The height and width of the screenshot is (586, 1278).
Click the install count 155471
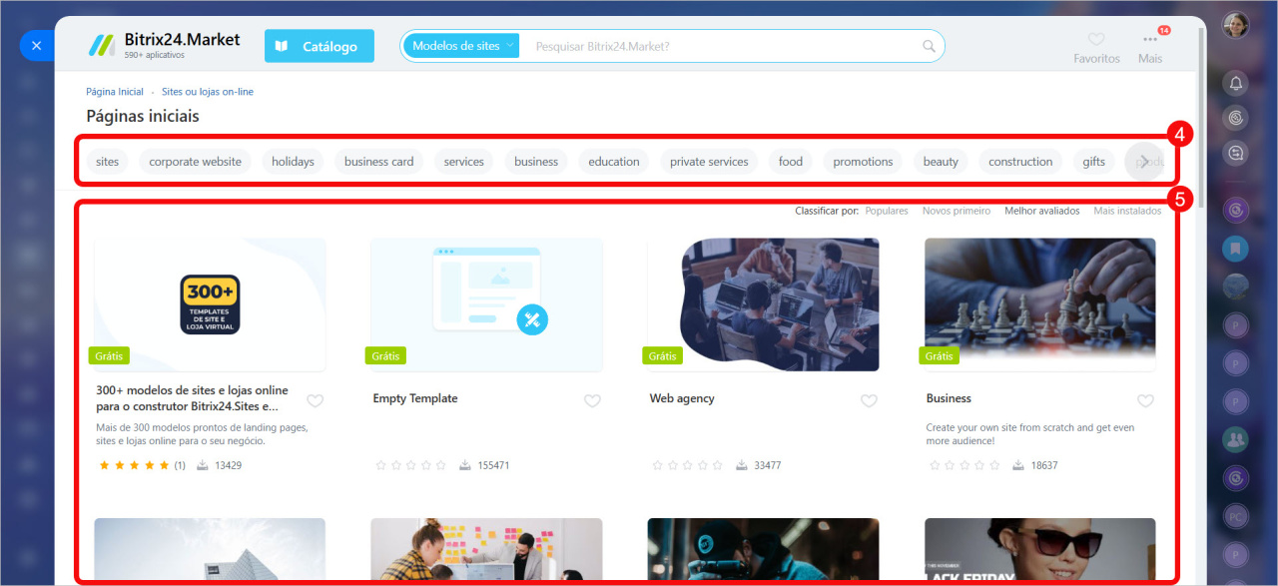point(493,465)
